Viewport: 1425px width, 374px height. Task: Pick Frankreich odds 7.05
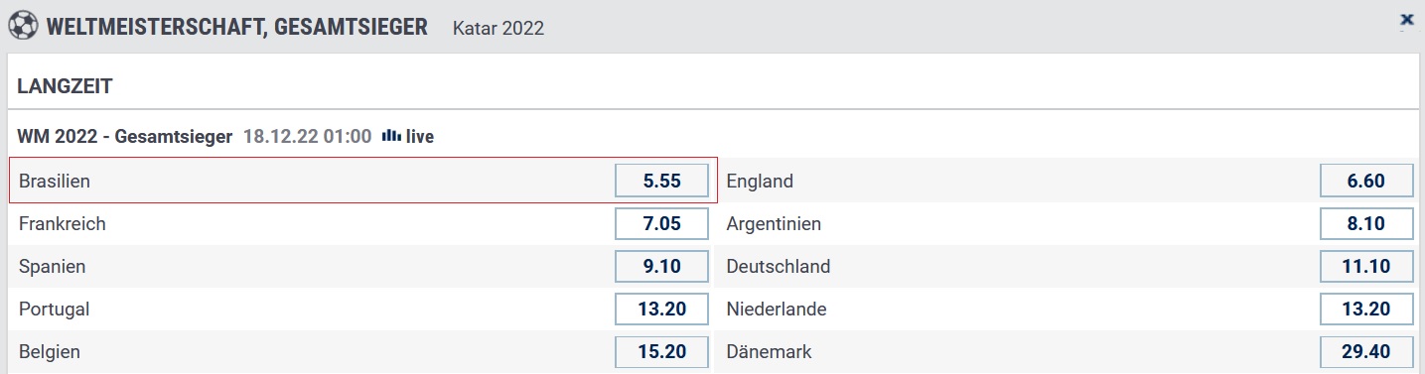[661, 224]
